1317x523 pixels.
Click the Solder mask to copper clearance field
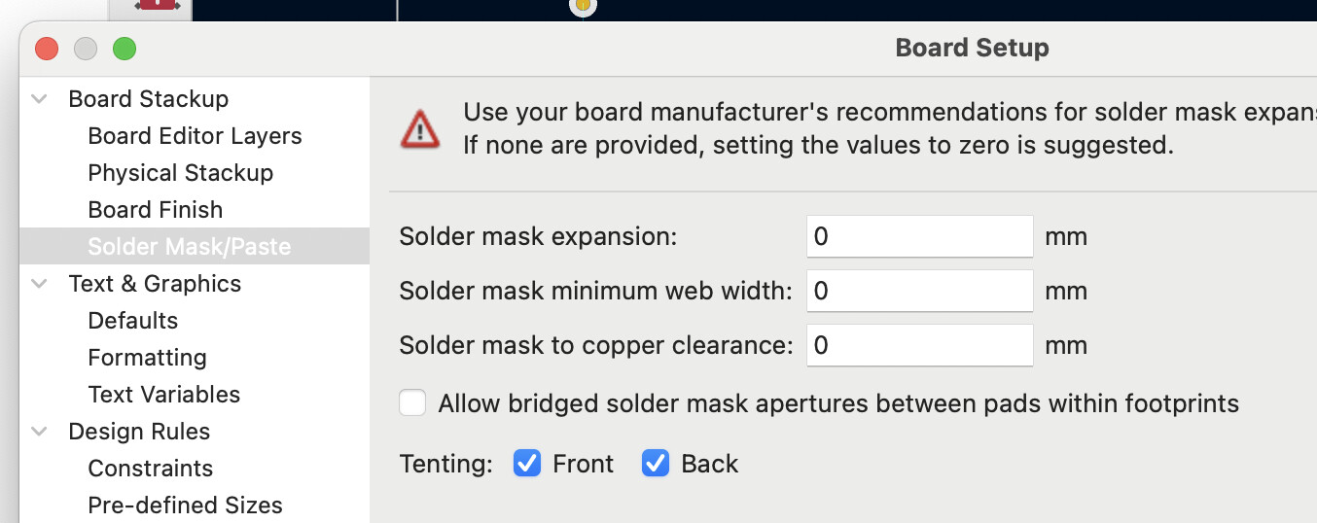919,345
